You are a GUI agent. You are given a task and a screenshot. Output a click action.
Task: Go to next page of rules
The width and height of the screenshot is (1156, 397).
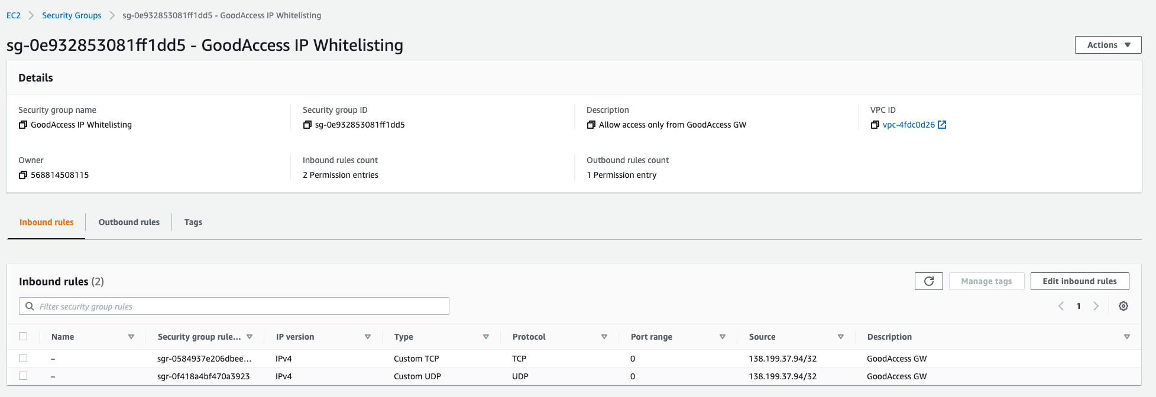pos(1096,306)
